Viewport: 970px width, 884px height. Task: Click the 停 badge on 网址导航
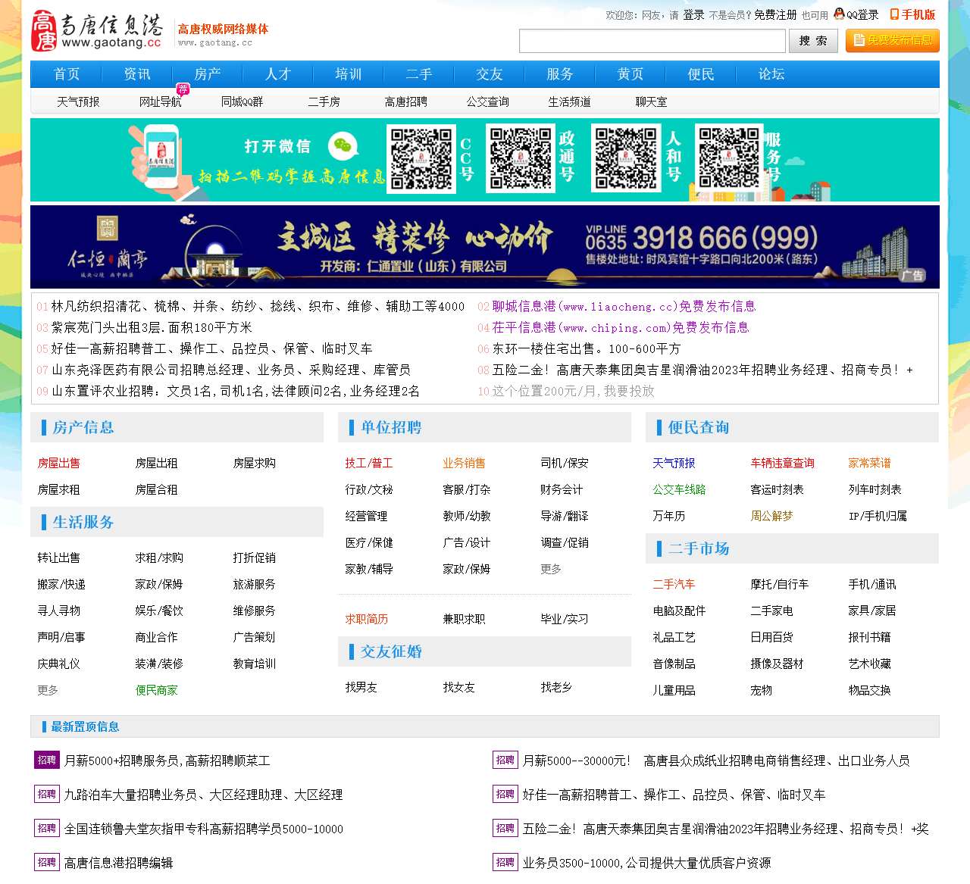coord(183,89)
